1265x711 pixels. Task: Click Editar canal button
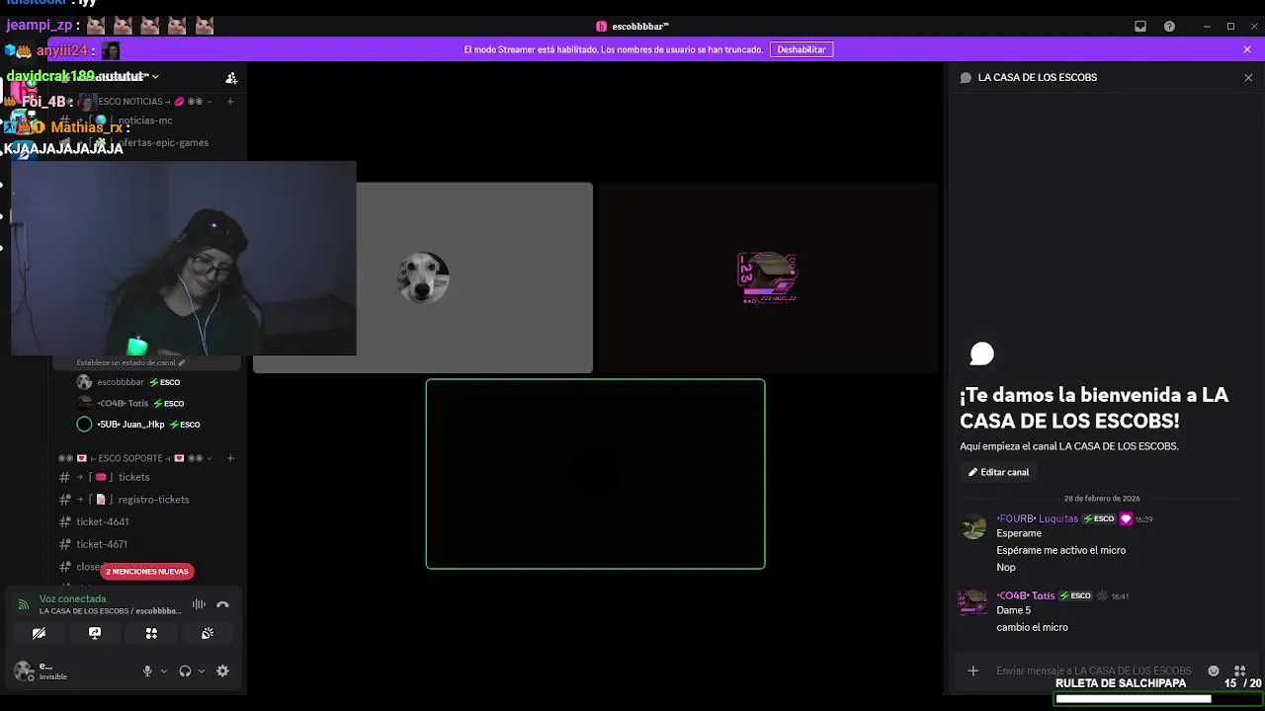point(998,472)
